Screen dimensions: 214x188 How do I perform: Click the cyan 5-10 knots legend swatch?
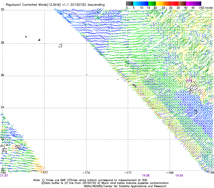(137, 3)
